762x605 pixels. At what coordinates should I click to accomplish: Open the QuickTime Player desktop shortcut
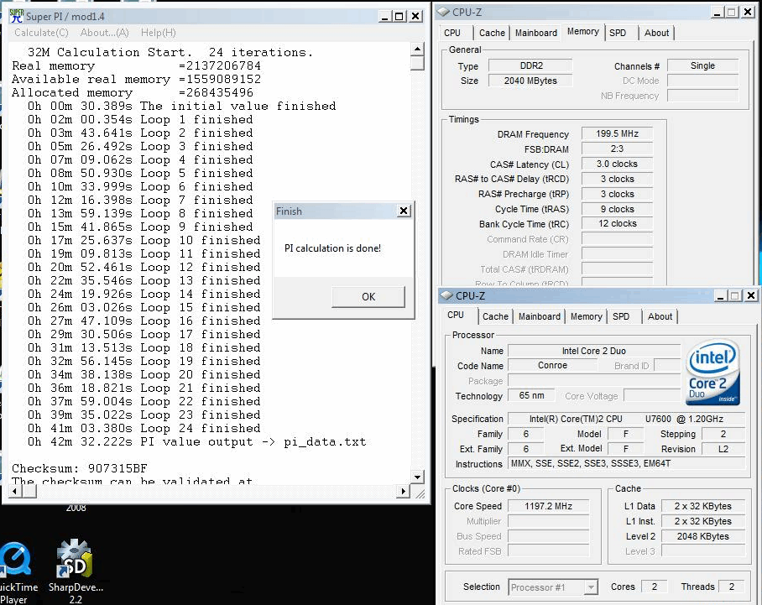(17, 572)
